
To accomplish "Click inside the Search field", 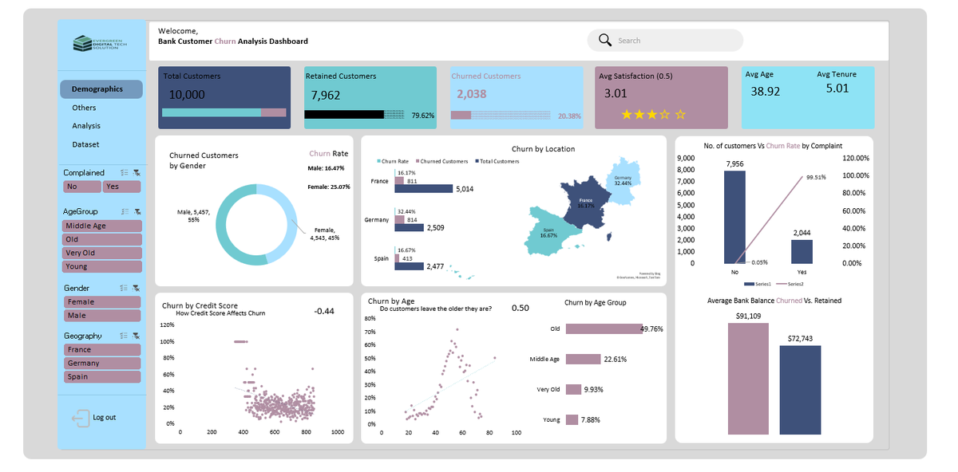I will (x=665, y=41).
